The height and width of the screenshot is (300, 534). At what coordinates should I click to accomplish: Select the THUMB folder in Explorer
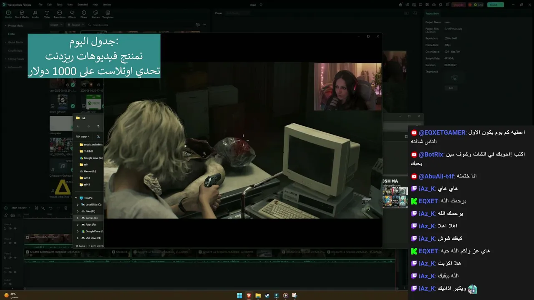coord(86,151)
